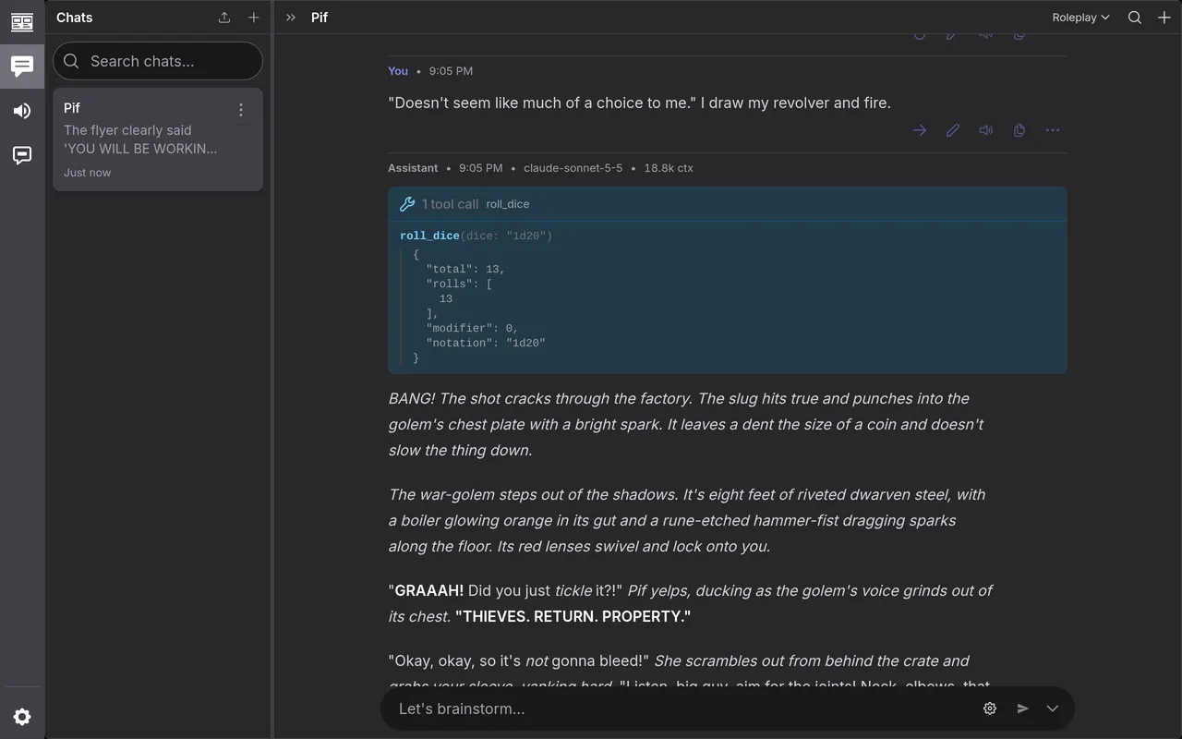Open more options for your revolver message
The image size is (1182, 739).
[x=1053, y=130]
